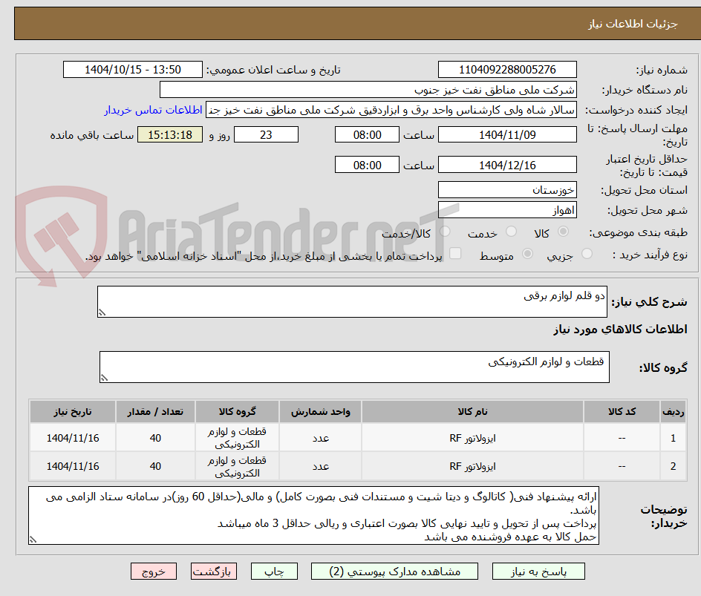Click the 'تعداد / مقدار' column header
Screen dimensions: 701x596
(155, 411)
